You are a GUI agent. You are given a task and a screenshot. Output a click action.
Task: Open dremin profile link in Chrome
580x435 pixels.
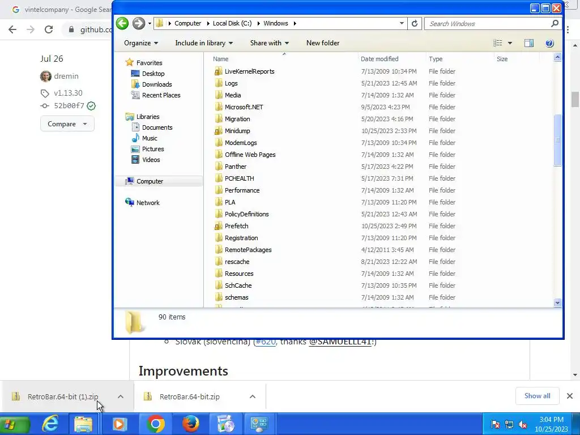[x=66, y=76]
